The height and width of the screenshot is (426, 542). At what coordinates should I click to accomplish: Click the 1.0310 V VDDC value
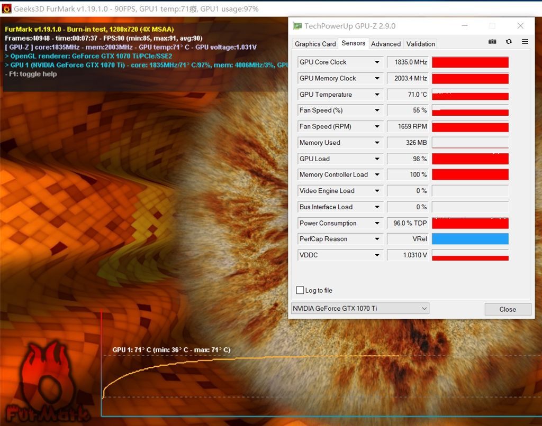[408, 255]
